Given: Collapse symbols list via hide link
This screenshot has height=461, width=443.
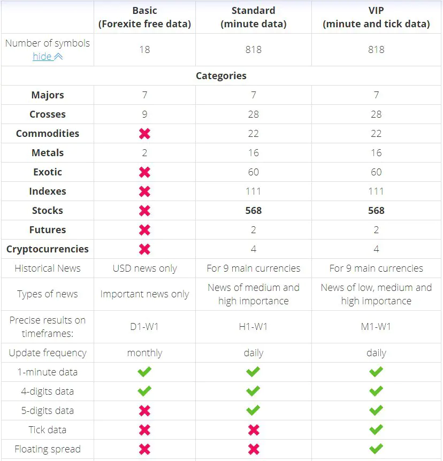Looking at the screenshot, I should point(42,56).
